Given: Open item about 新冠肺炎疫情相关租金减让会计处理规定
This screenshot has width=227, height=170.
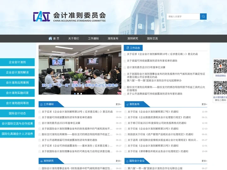Looking at the screenshot, I should pos(163,140).
